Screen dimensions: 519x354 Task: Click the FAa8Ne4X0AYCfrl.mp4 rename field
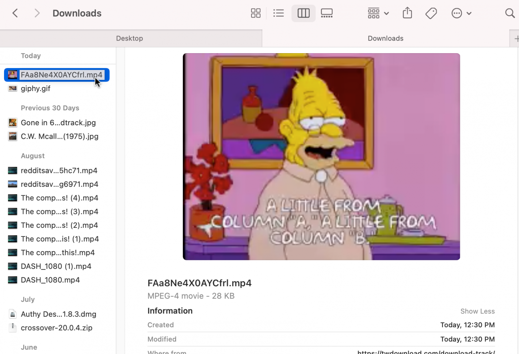coord(61,75)
